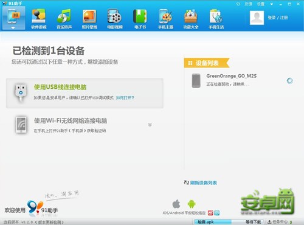
Task: Click the 设置 settings menu item
Action: click(x=261, y=4)
